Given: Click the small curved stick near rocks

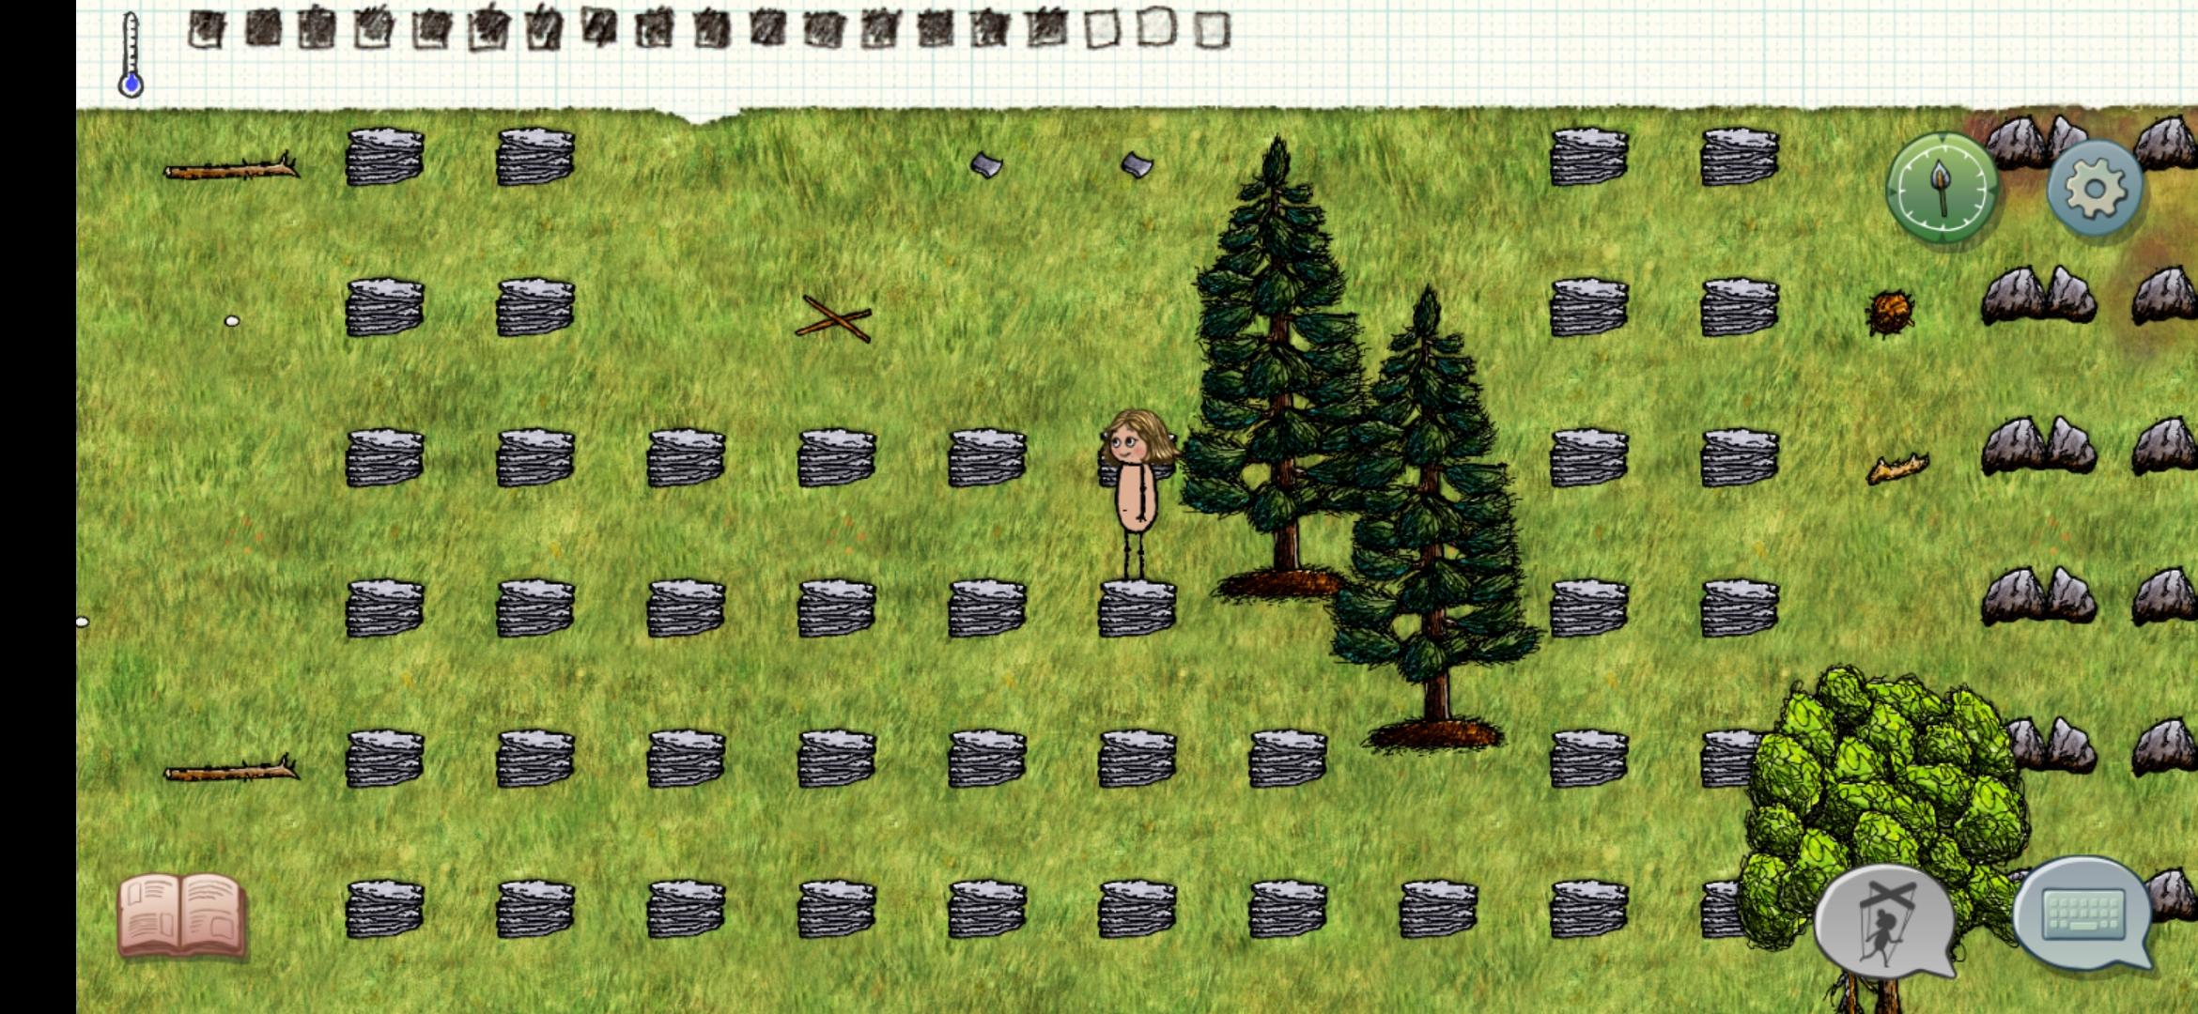Looking at the screenshot, I should point(1896,468).
